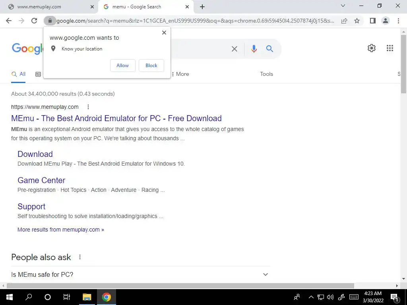The image size is (407, 305).
Task: Reload the current page
Action: [x=34, y=21]
